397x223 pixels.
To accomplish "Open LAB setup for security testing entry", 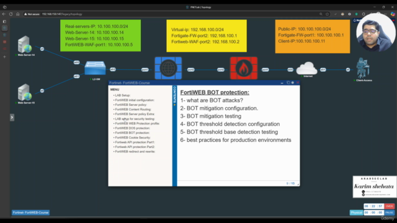I will coord(135,119).
